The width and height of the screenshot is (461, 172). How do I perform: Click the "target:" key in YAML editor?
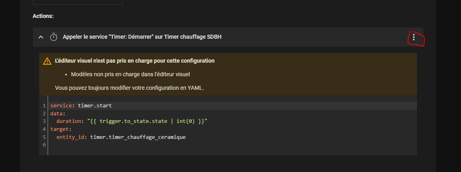coord(60,129)
